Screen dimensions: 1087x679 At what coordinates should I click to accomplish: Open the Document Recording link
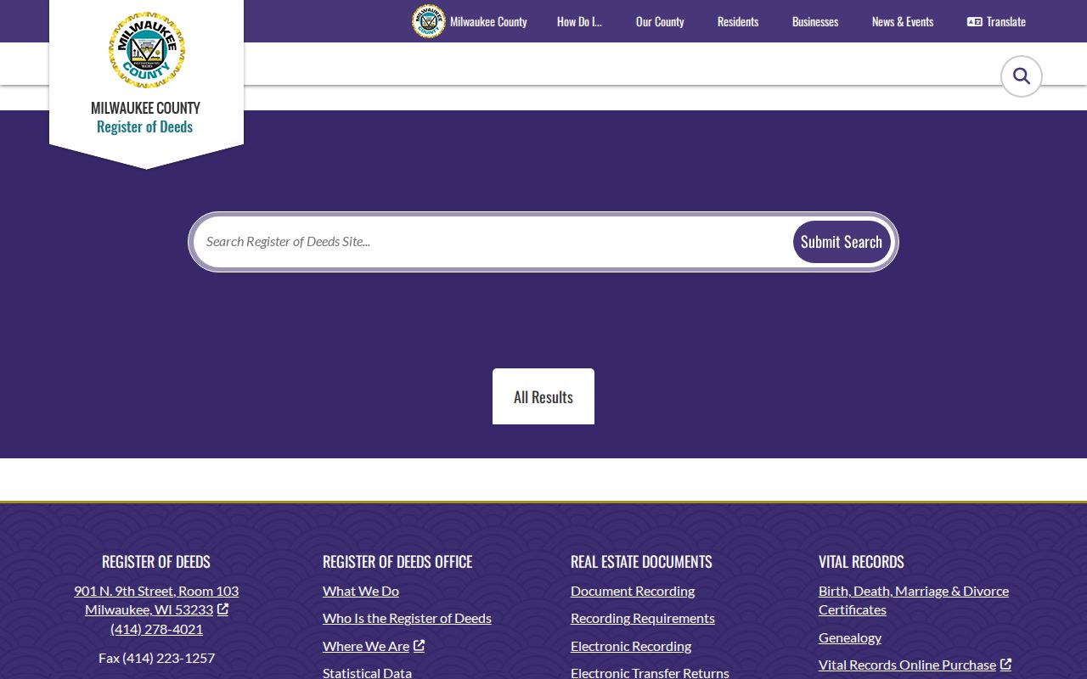coord(633,591)
